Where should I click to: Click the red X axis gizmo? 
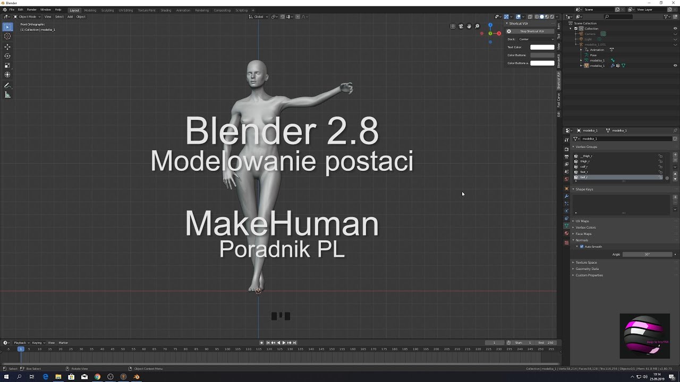point(498,33)
